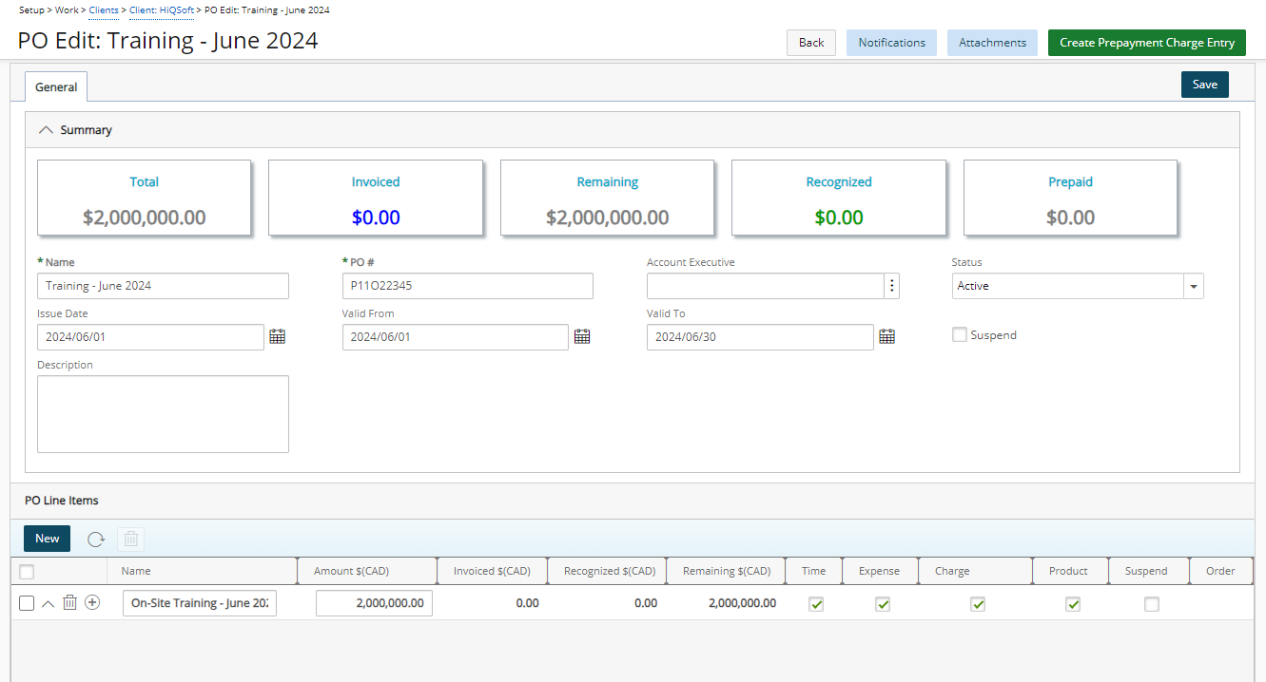Screen dimensions: 1266x682
Task: Click the Remaining summary card
Action: tap(607, 198)
